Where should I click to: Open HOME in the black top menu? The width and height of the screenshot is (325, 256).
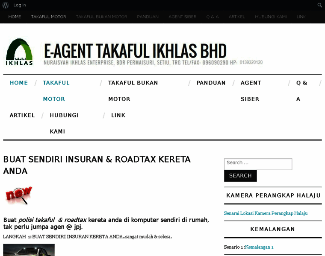15,17
